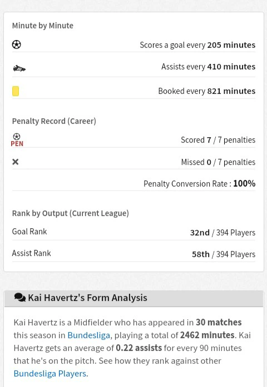Click the 100% penalty conversion rate
Viewport: 267px width, 387px height.
point(244,183)
